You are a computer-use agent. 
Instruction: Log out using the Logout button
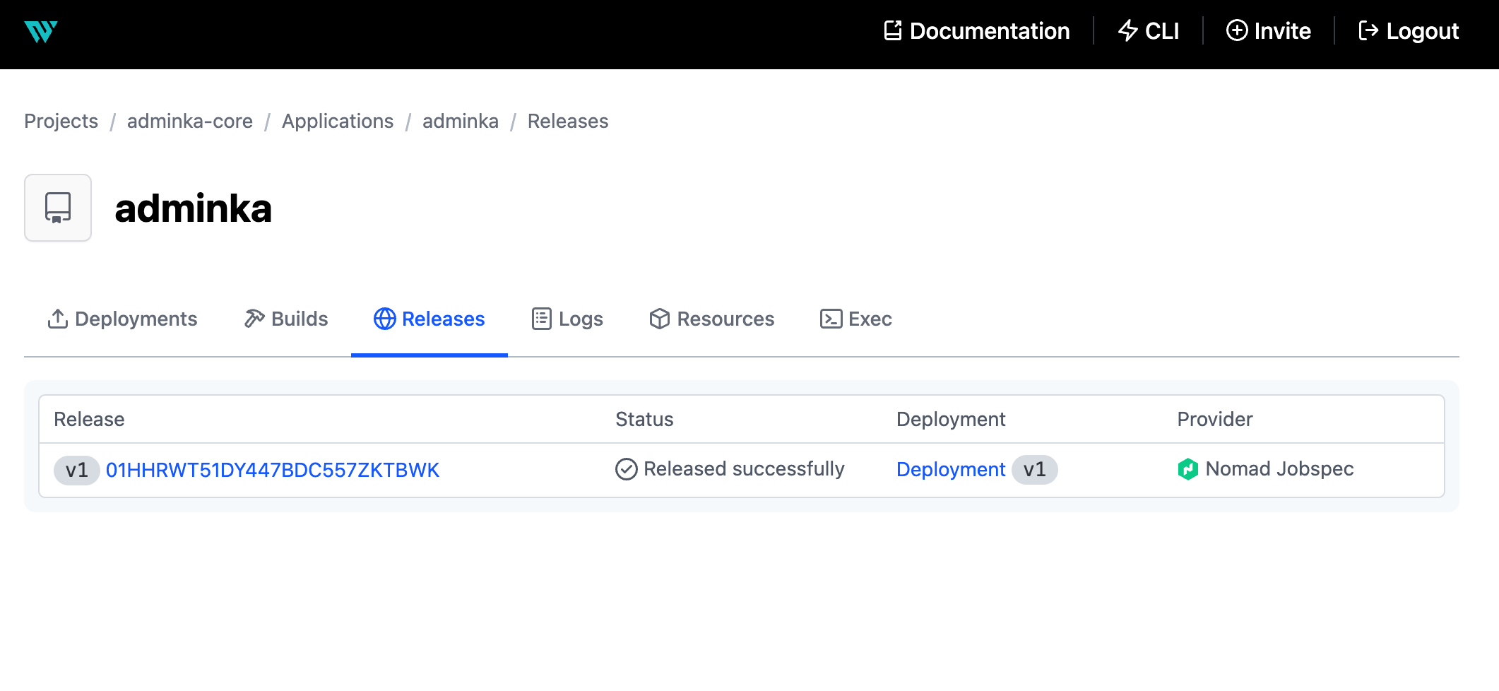[1409, 31]
